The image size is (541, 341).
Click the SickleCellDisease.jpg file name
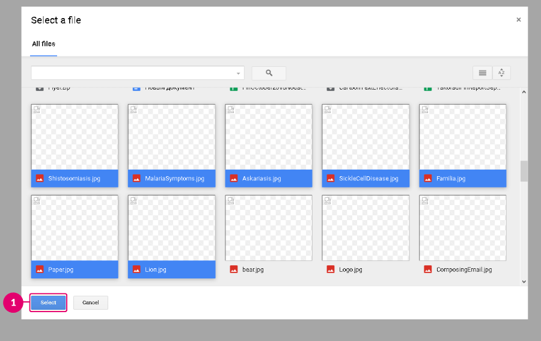pos(368,179)
